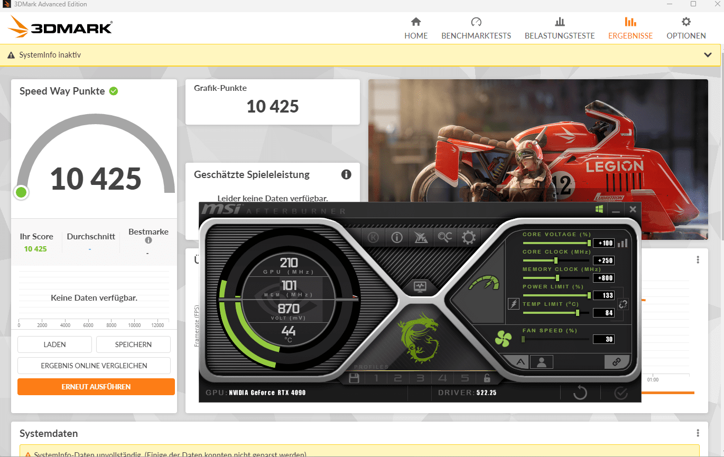Click the Core Clock slider
This screenshot has width=724, height=457.
tap(556, 260)
